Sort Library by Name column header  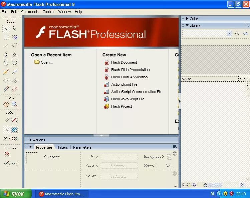[210, 79]
